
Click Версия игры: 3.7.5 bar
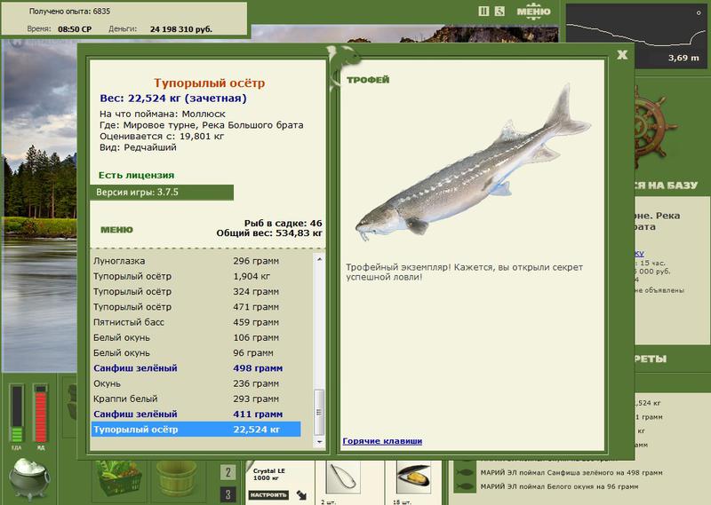[x=162, y=192]
